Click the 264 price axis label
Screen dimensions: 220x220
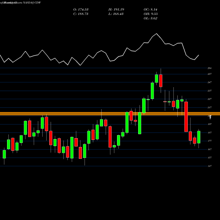[209, 68]
